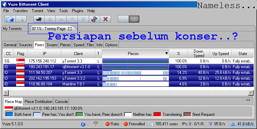Open the Torrent menu
This screenshot has height=129, width=257.
coord(37,11)
